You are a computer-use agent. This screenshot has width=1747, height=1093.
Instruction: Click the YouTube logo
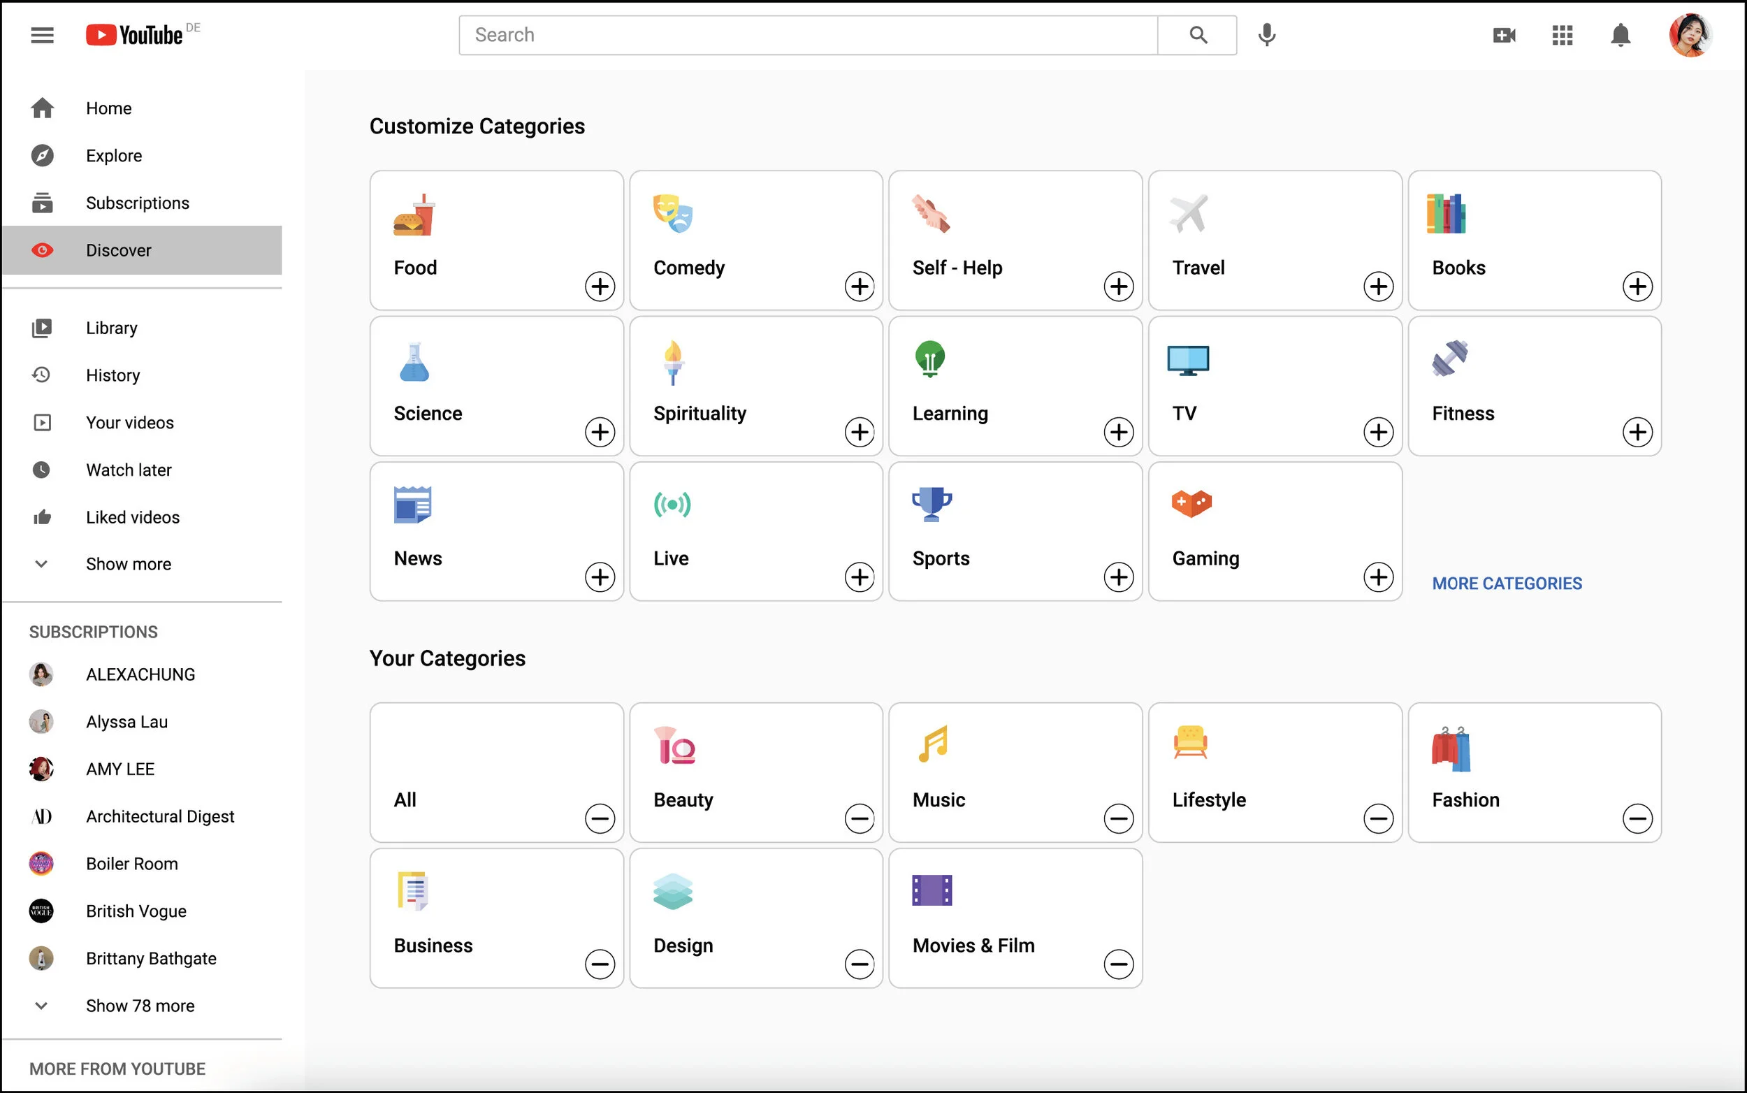(x=135, y=35)
